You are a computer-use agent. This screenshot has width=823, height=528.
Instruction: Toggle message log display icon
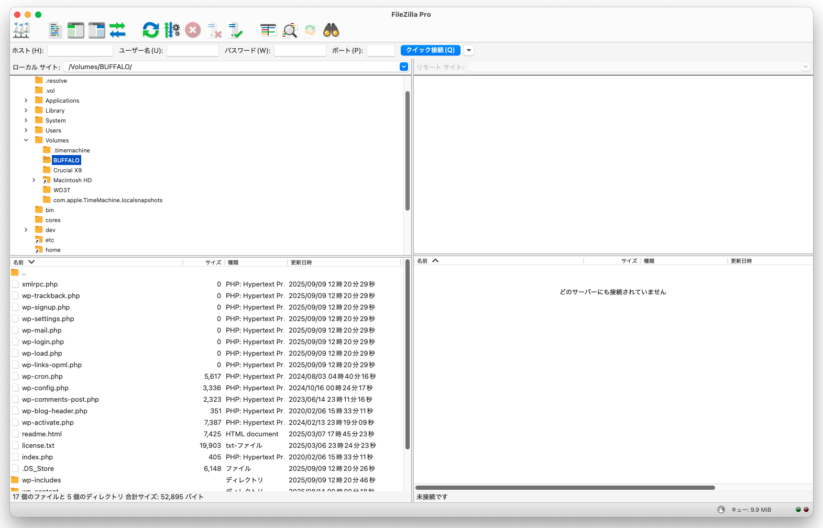55,30
